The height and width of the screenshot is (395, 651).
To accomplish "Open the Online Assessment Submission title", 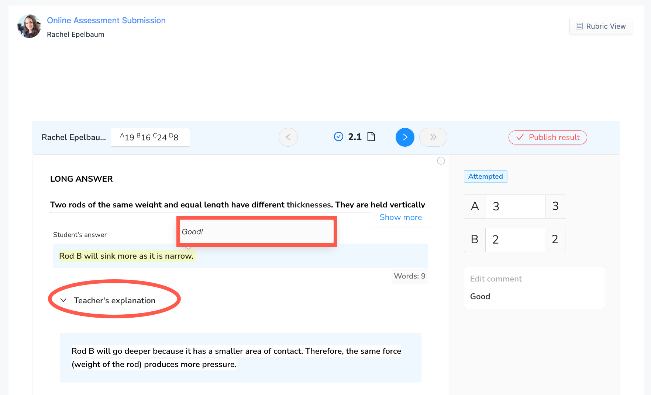I will click(106, 20).
